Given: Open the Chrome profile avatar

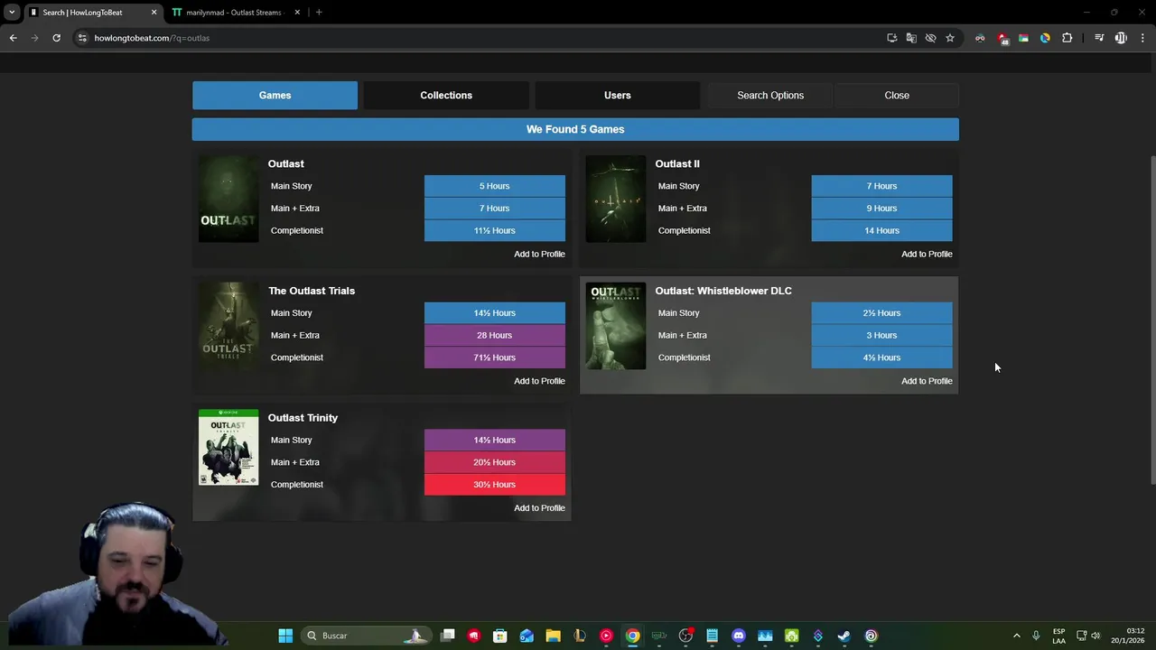Looking at the screenshot, I should tap(1121, 38).
